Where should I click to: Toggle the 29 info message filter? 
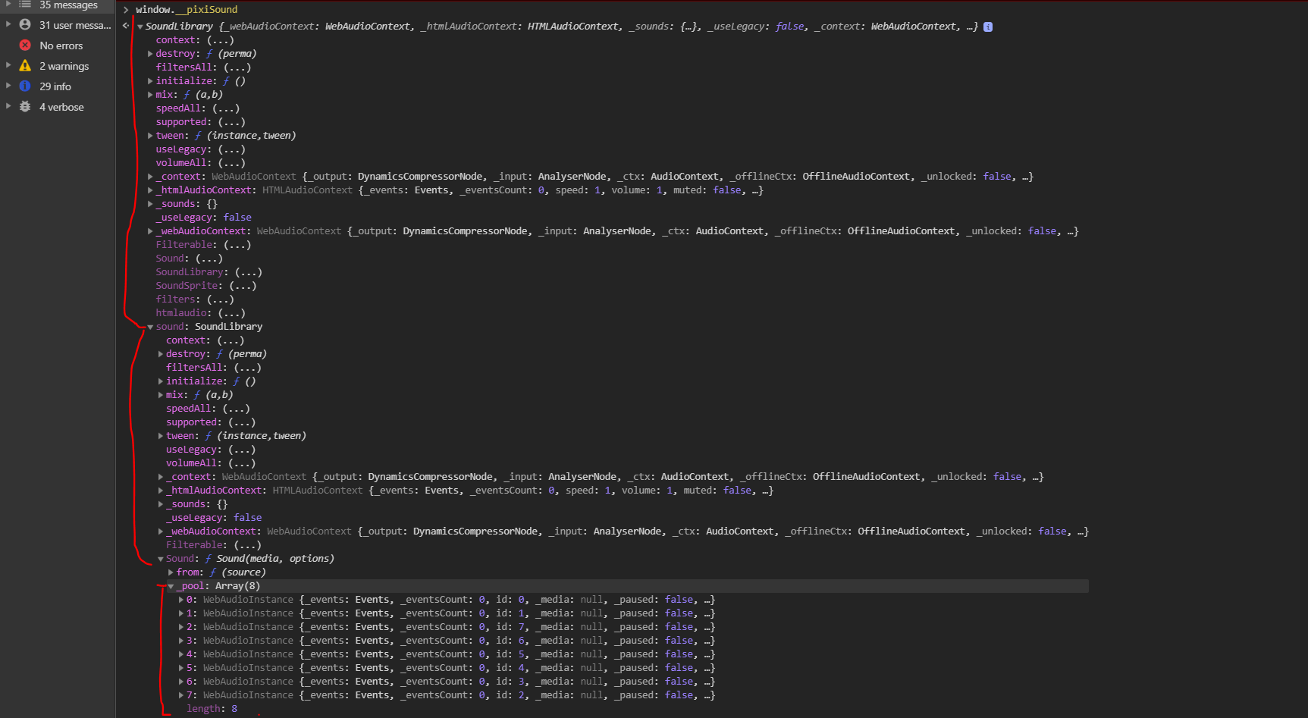pyautogui.click(x=55, y=86)
